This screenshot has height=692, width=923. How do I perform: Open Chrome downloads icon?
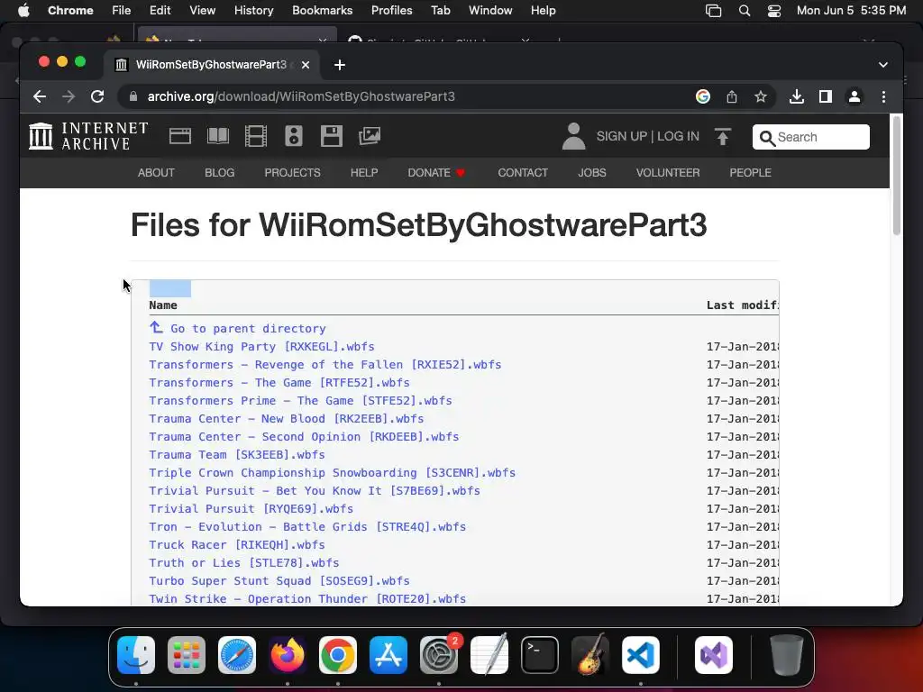[797, 96]
